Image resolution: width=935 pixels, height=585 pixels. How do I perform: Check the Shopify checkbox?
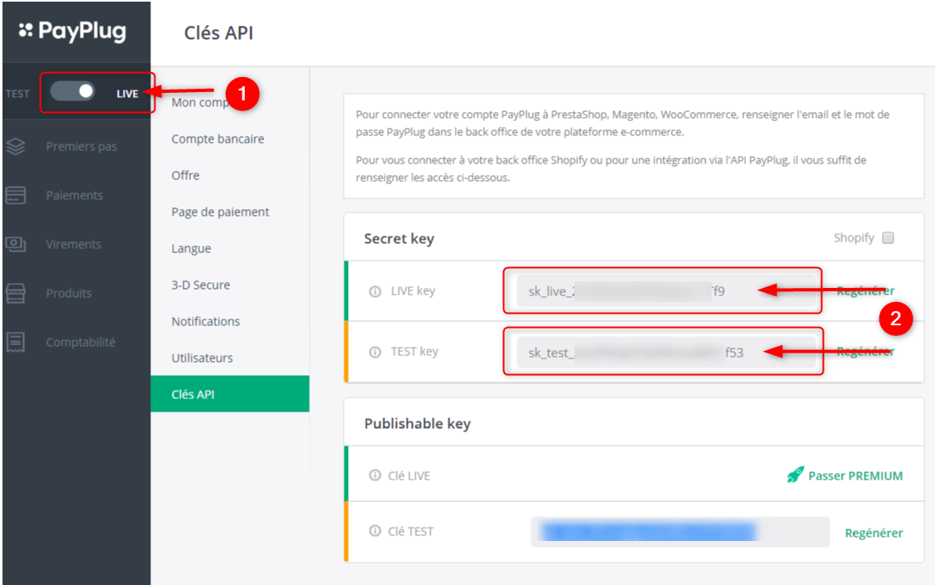click(888, 237)
